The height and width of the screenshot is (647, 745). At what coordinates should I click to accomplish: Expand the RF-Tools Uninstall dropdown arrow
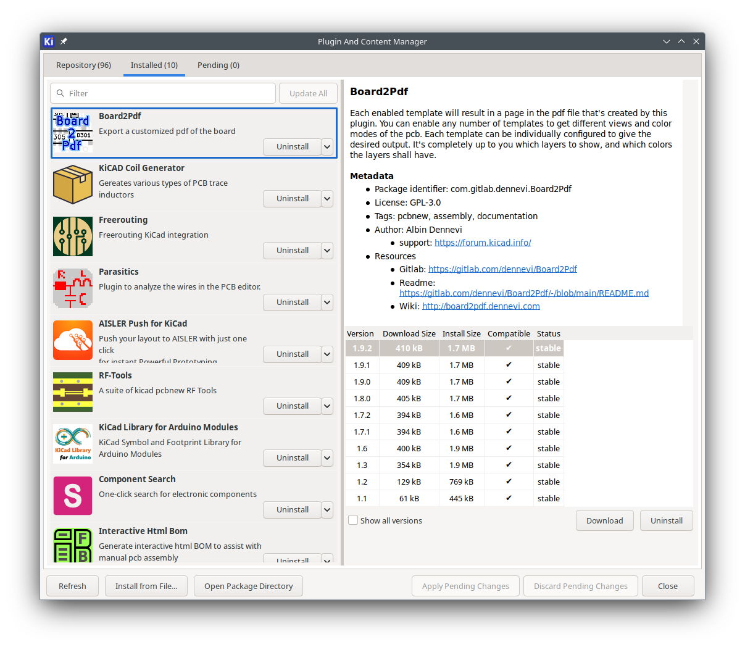click(327, 406)
